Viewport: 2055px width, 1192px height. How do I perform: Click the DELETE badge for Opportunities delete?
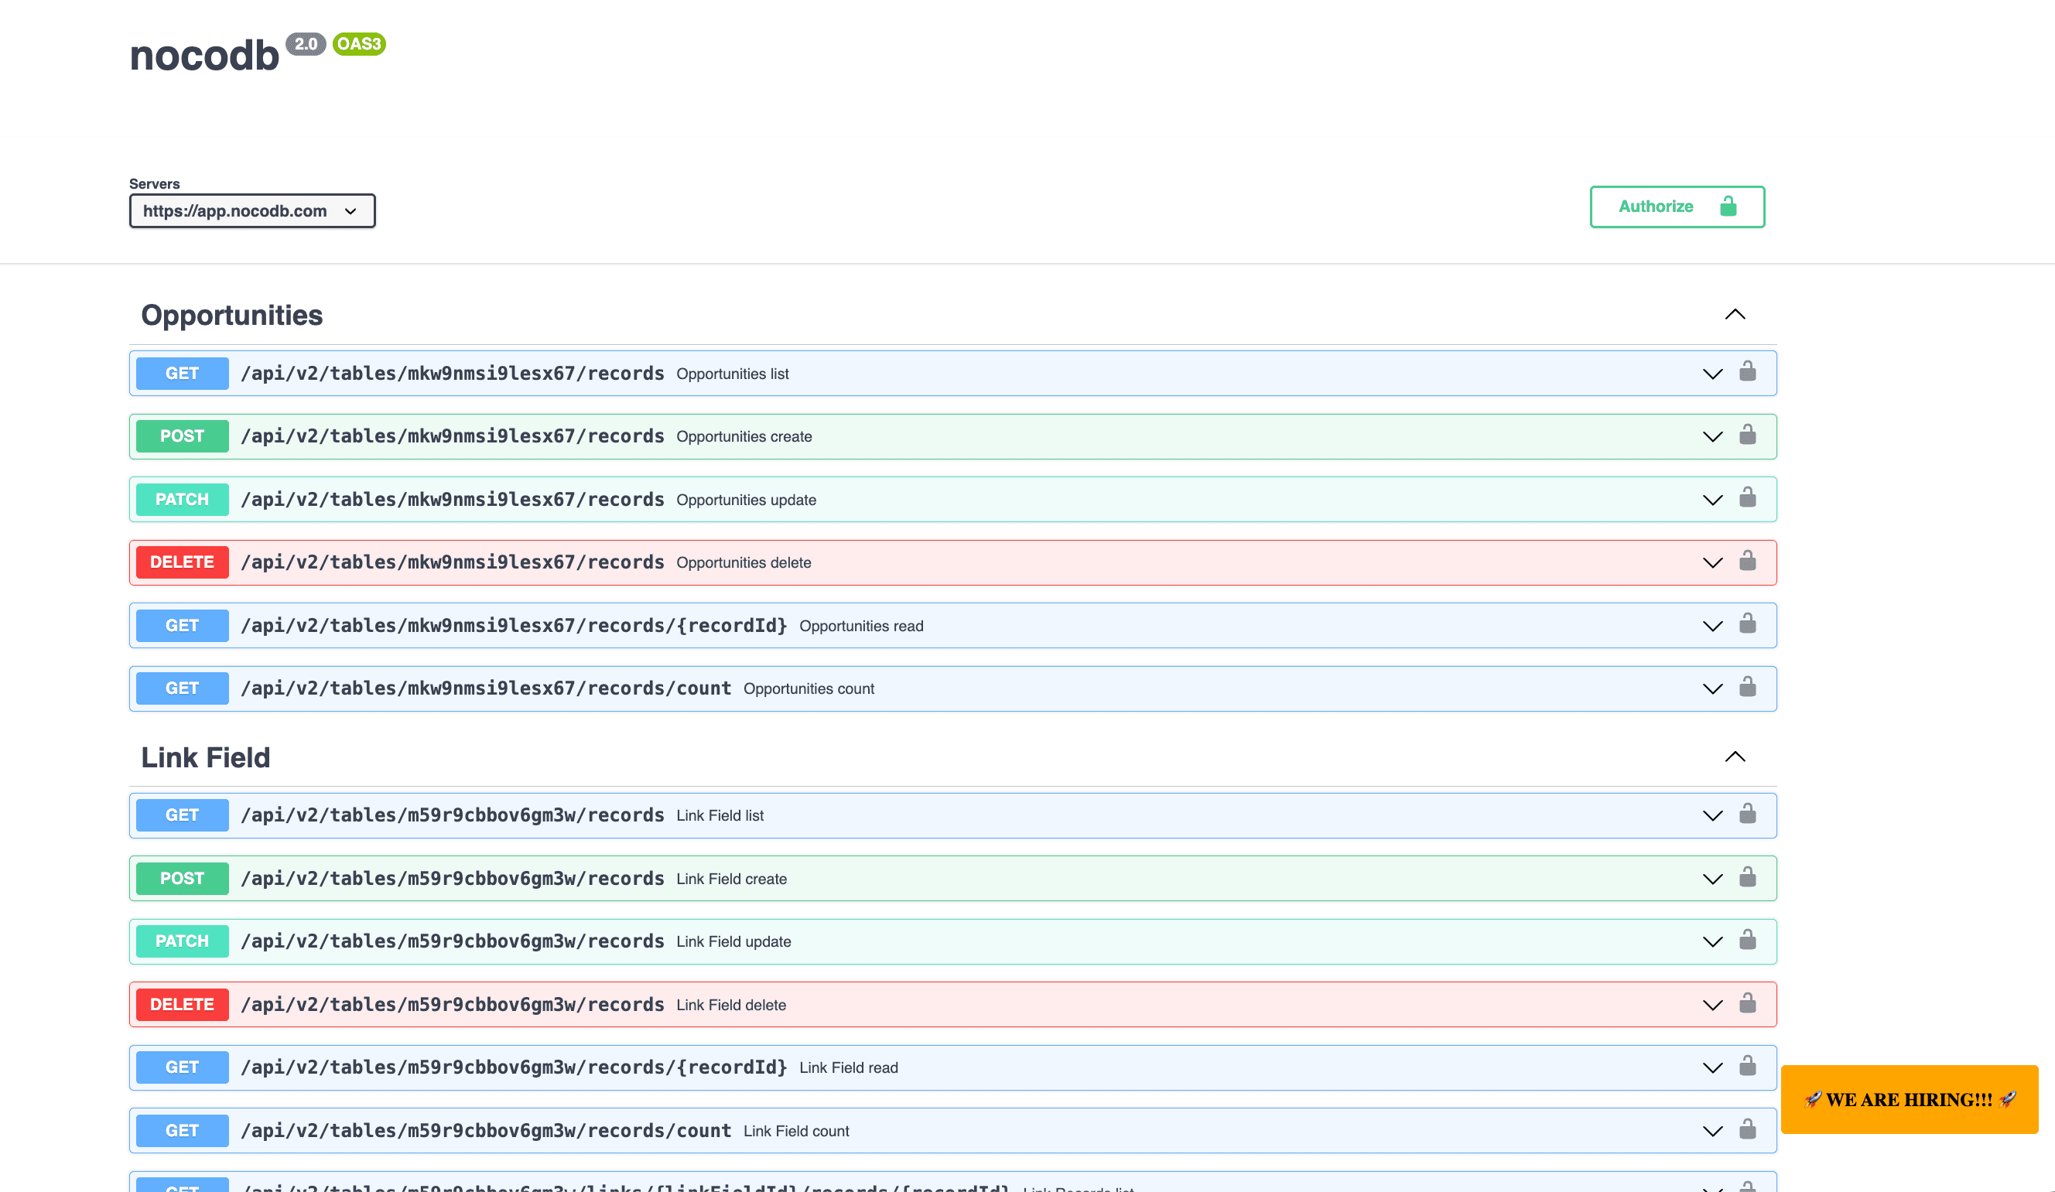182,562
